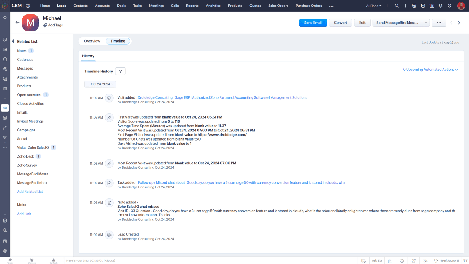Click the user profile avatar
The width and height of the screenshot is (469, 264).
[x=461, y=6]
